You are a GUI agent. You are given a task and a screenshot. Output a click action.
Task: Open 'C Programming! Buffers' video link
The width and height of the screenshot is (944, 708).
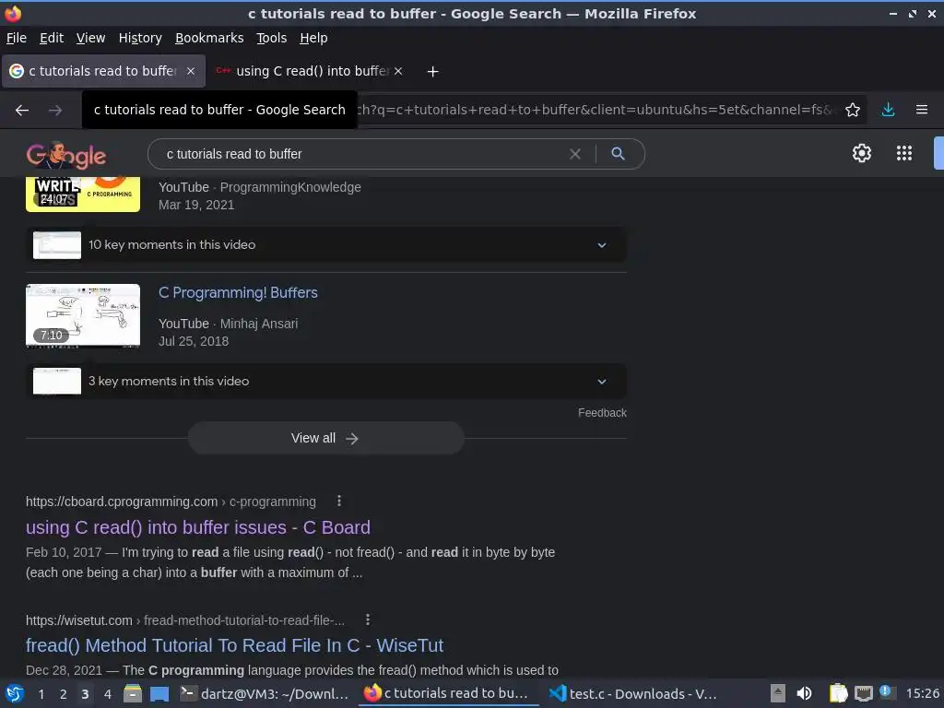click(x=238, y=292)
